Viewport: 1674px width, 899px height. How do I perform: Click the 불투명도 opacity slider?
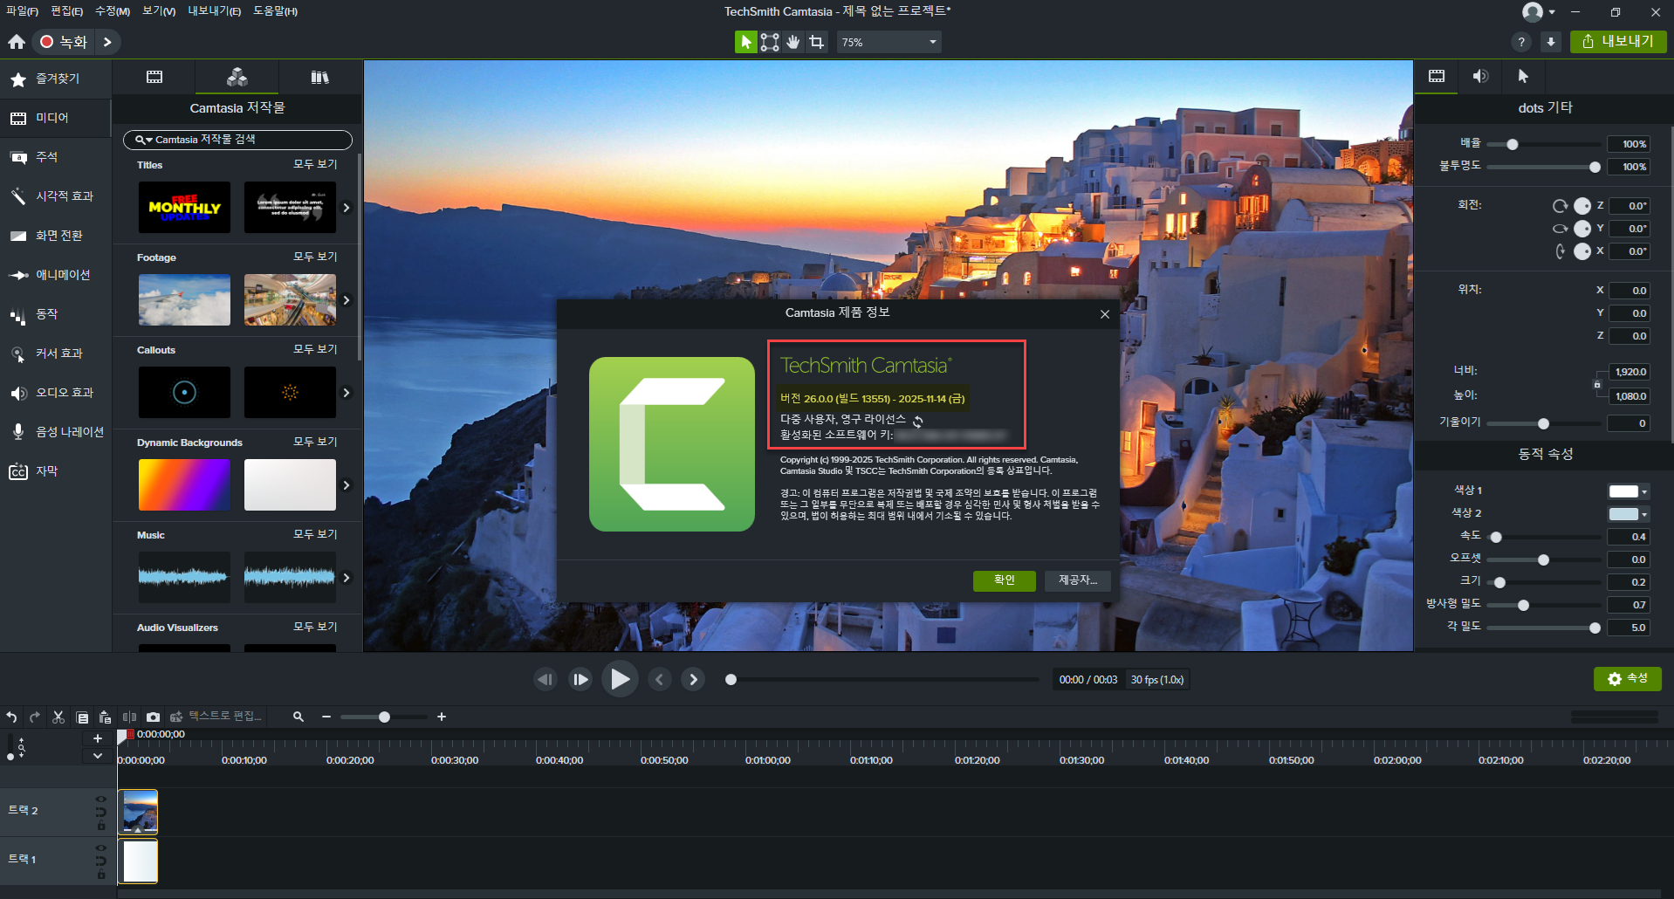pyautogui.click(x=1543, y=167)
